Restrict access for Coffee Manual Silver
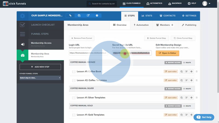Image resolution: width=219 pixels, height=123 pixels. [x=173, y=88]
